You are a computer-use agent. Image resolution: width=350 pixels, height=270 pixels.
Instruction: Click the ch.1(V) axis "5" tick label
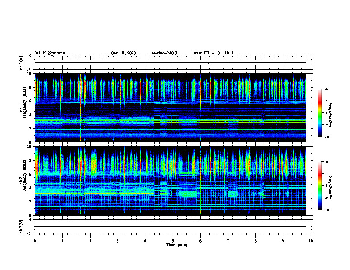(30, 56)
